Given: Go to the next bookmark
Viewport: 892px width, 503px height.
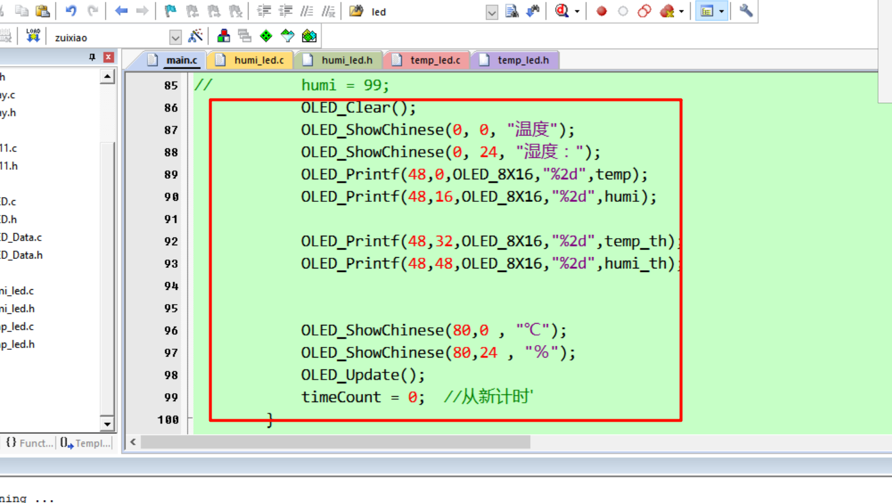Looking at the screenshot, I should [213, 11].
